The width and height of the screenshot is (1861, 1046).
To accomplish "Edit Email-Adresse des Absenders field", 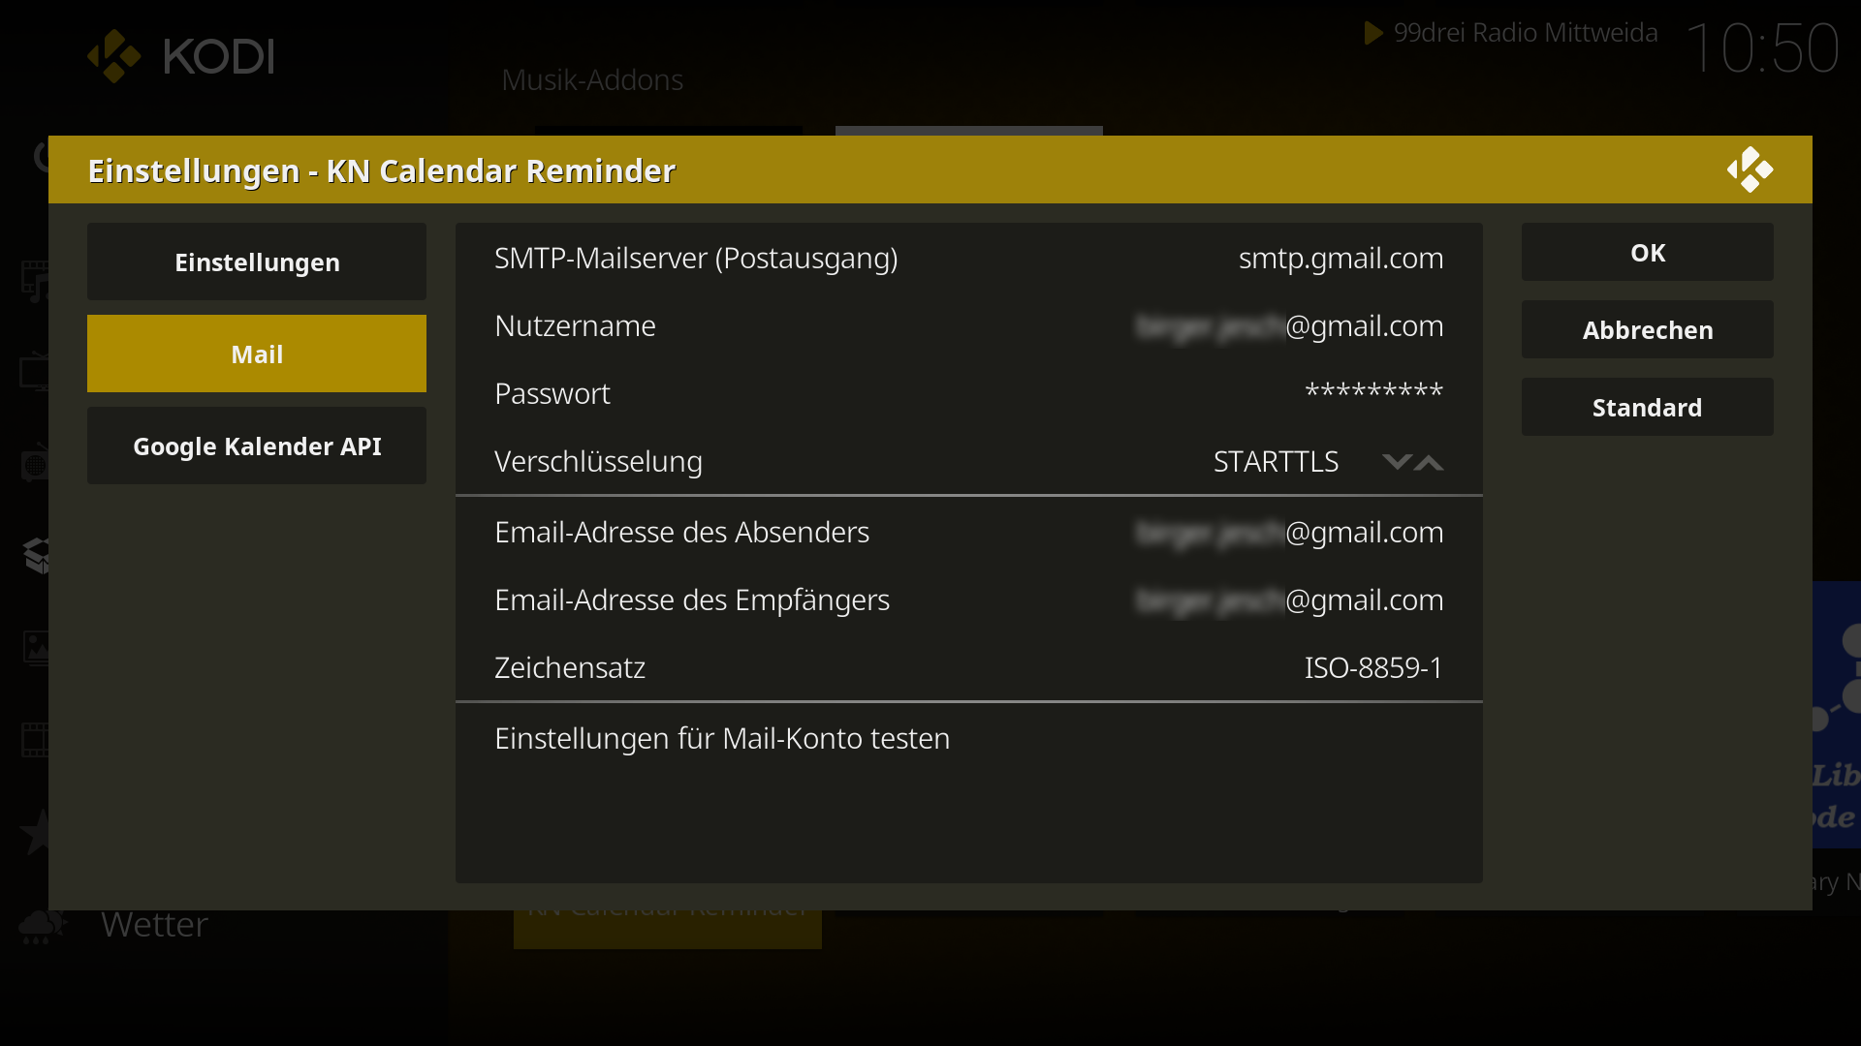I will 969,532.
